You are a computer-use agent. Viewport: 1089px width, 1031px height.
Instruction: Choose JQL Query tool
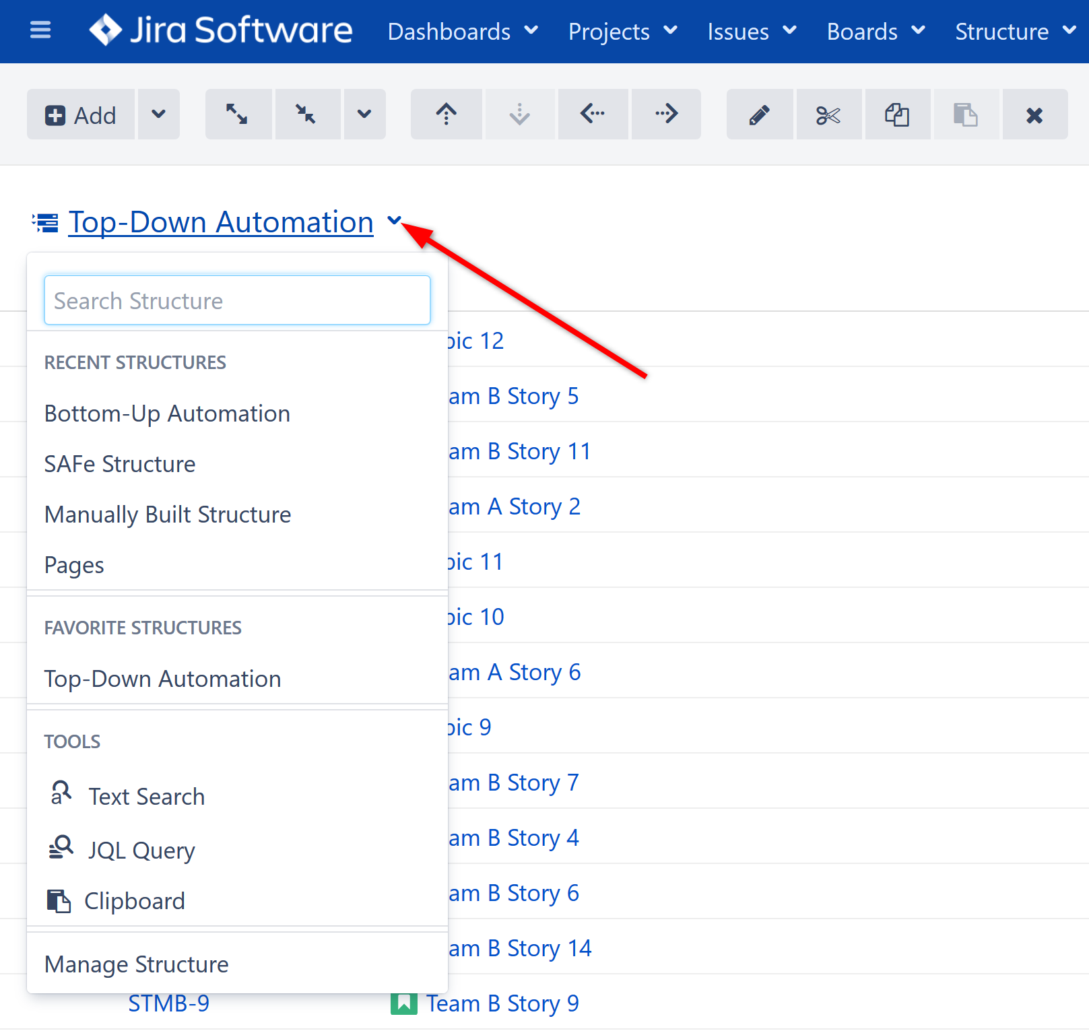pyautogui.click(x=141, y=850)
